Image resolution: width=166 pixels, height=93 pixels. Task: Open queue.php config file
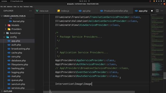click(17, 80)
